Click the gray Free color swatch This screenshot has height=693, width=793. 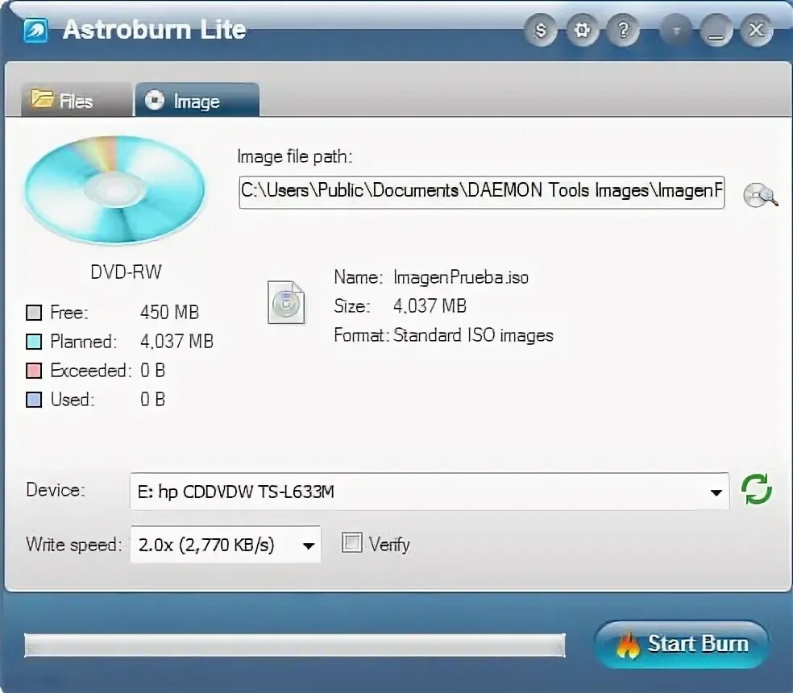pos(34,313)
